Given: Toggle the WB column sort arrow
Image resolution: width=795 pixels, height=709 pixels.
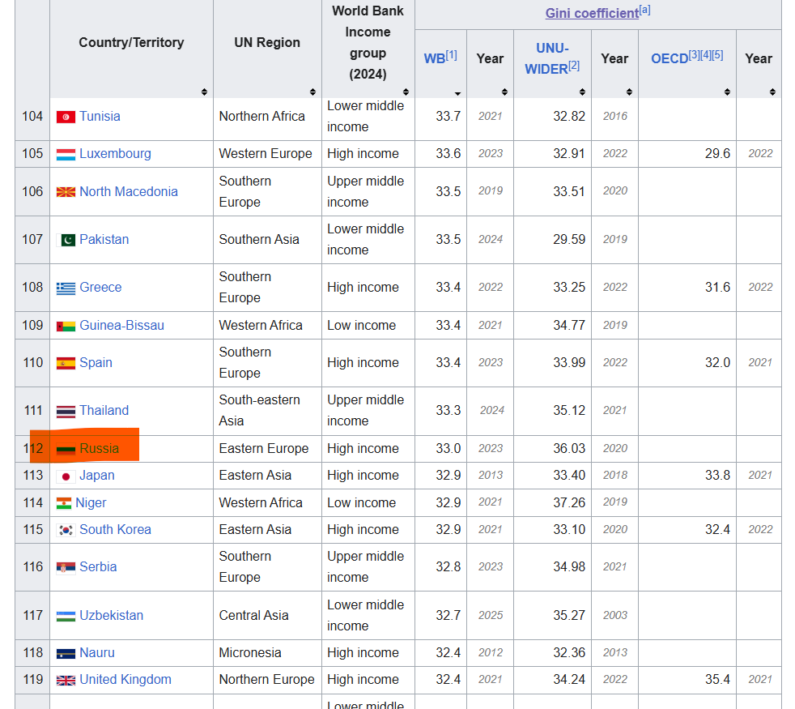Looking at the screenshot, I should (457, 93).
